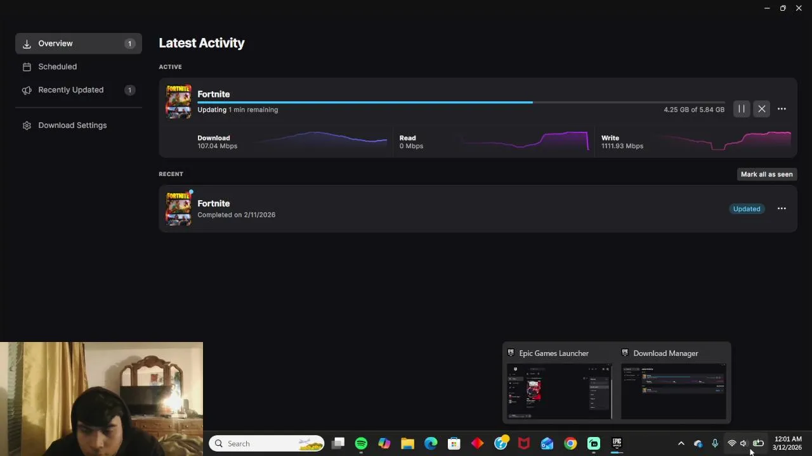Click the Recently Updated megaphone icon
This screenshot has width=812, height=456.
point(27,90)
